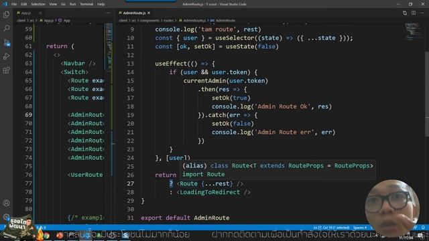Click the minimap in the AdminRoute.js editor
The height and width of the screenshot is (241, 429).
(414, 31)
